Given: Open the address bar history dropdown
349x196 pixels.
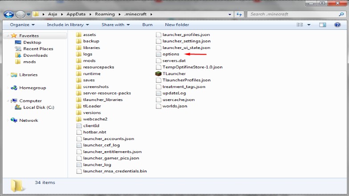Looking at the screenshot, I should (x=230, y=14).
